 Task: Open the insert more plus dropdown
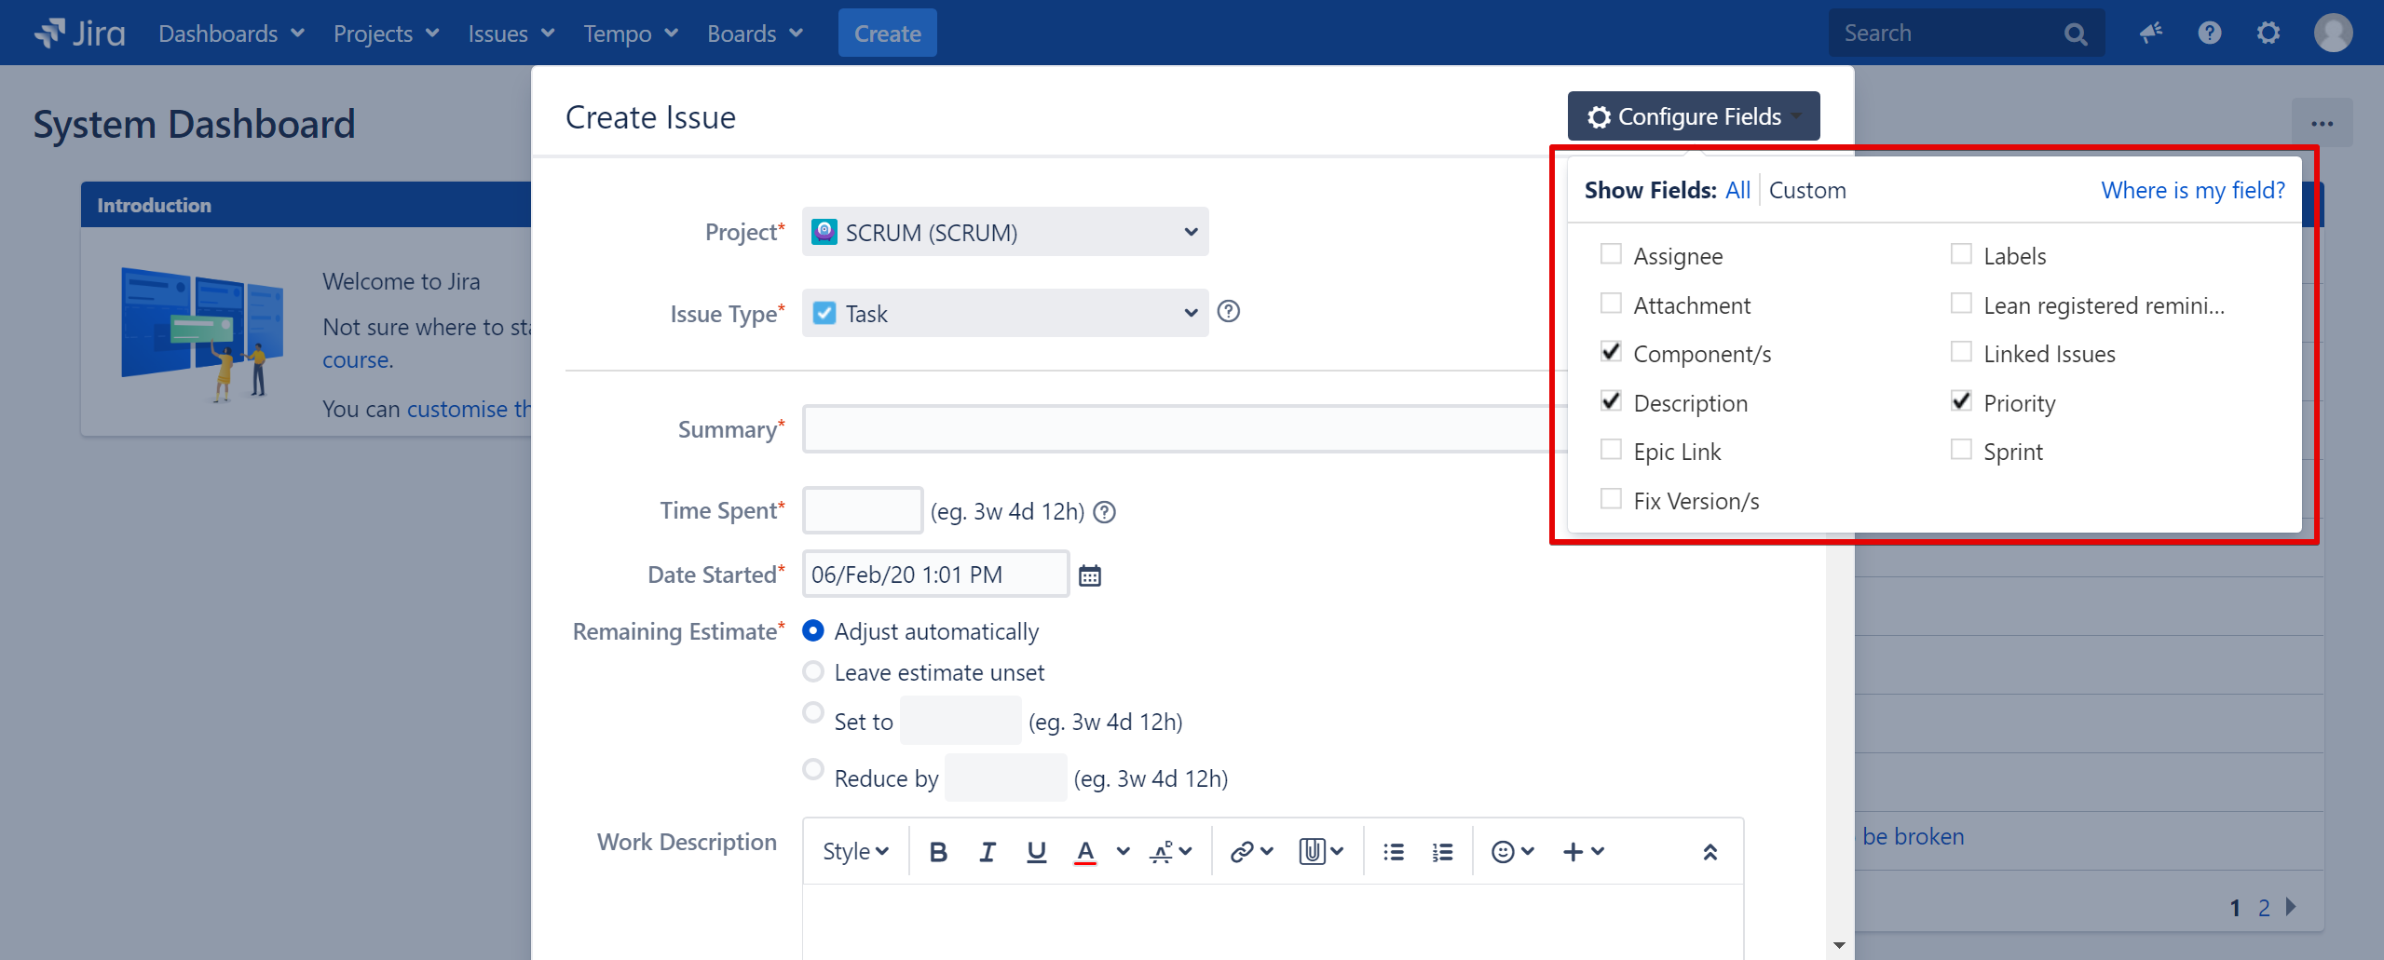[x=1584, y=852]
